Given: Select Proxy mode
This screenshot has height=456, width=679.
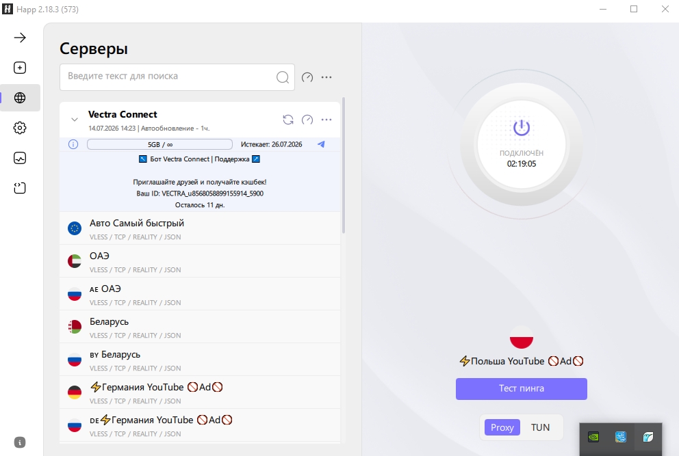Looking at the screenshot, I should pos(502,427).
